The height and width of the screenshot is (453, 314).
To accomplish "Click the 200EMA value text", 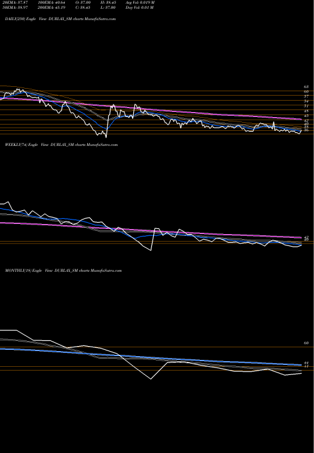I will pos(53,8).
